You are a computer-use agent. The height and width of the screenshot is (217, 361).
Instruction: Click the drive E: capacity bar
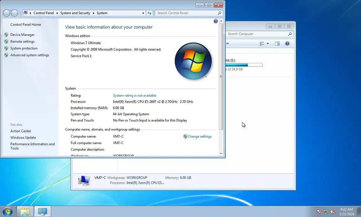244,65
